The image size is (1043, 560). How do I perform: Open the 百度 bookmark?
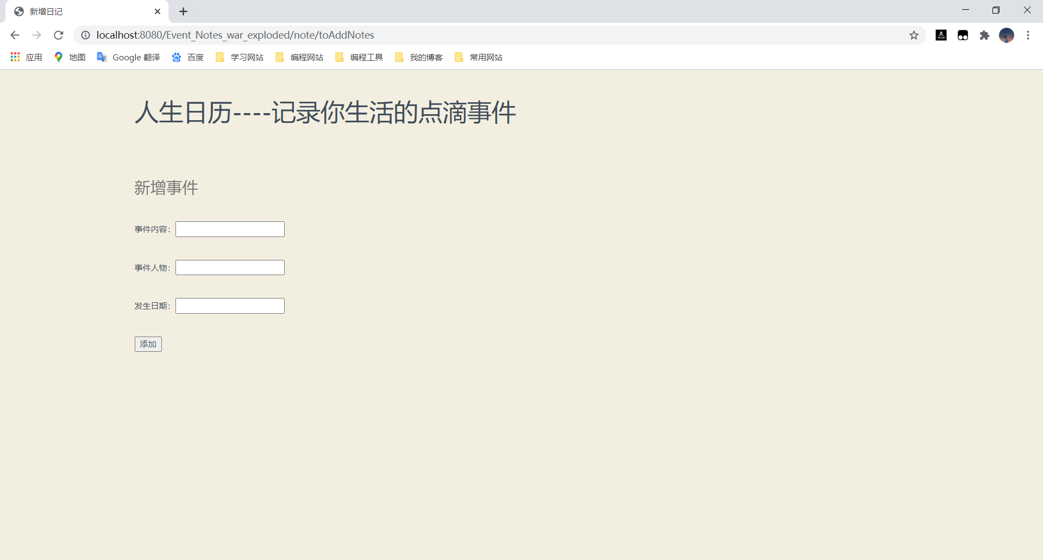coord(187,57)
